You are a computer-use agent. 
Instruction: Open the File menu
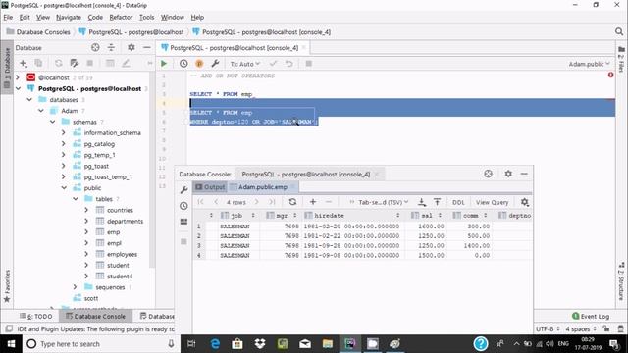pos(8,18)
